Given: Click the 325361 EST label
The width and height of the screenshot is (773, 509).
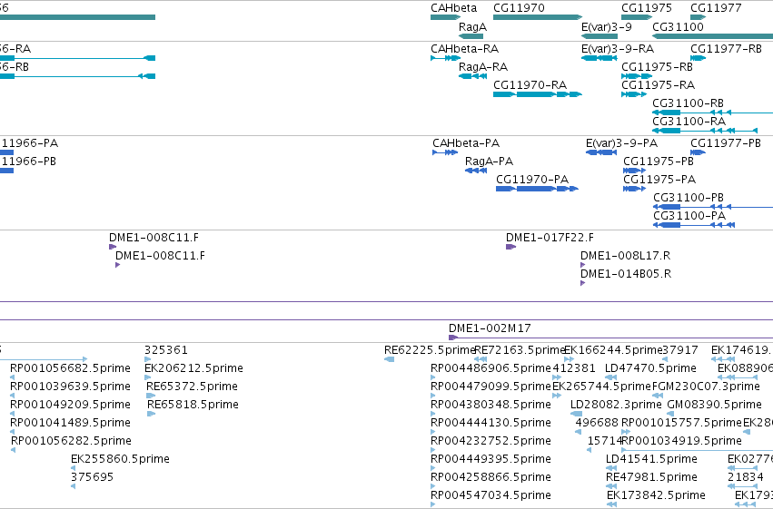Looking at the screenshot, I should pos(165,350).
